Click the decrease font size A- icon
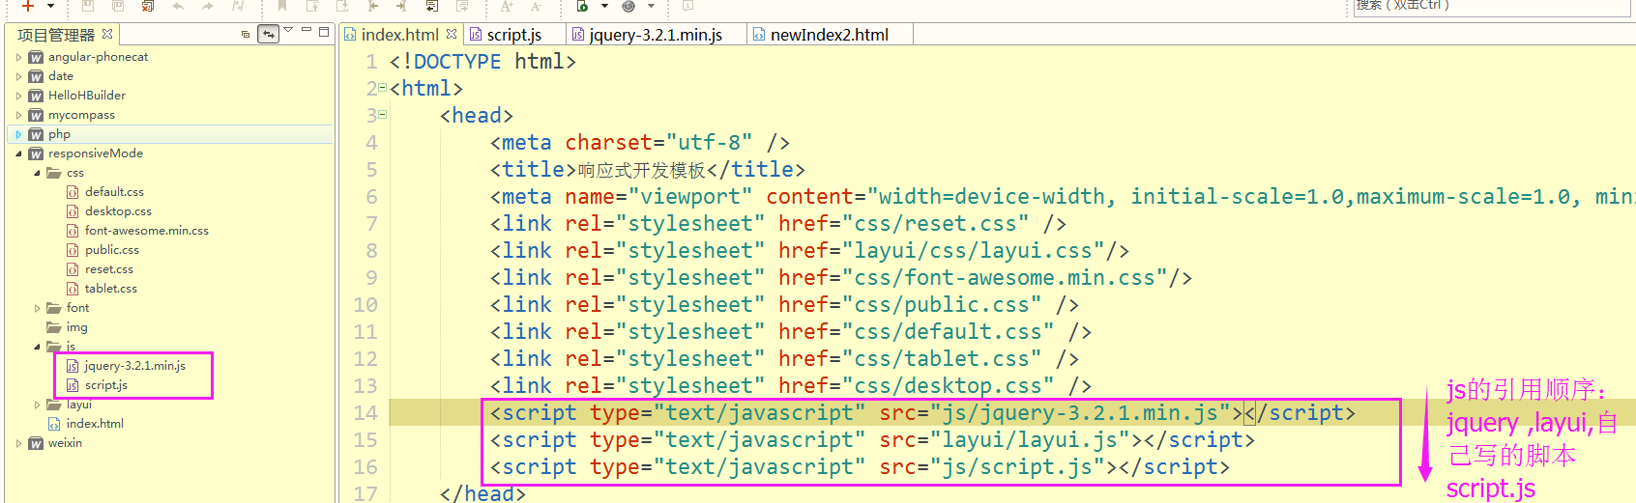1636x503 pixels. click(535, 6)
